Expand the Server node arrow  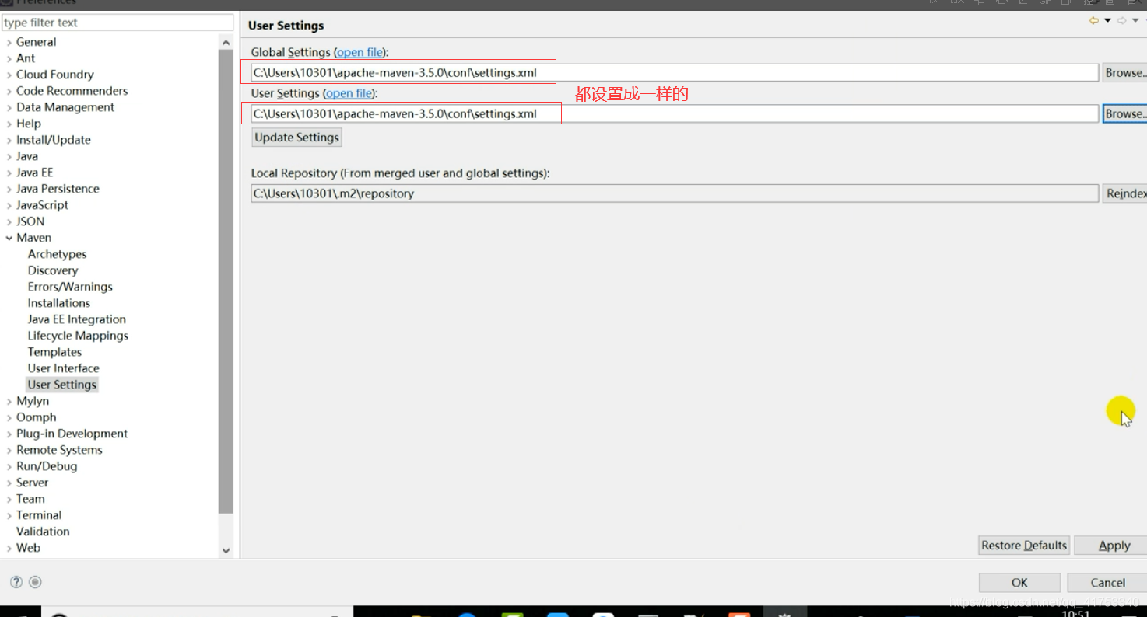(x=9, y=483)
